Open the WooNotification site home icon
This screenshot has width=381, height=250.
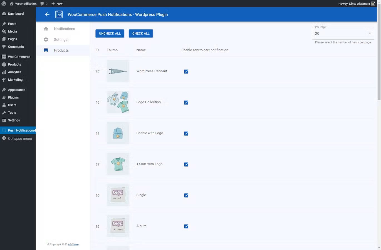click(11, 4)
